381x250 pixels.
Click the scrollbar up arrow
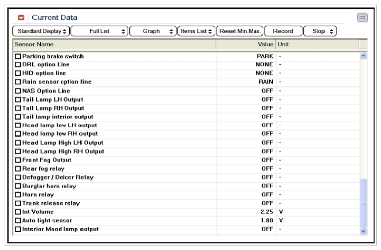click(363, 56)
